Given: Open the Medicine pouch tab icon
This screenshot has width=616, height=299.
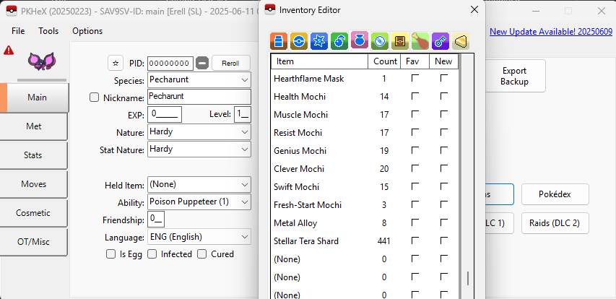Looking at the screenshot, I should tap(280, 41).
